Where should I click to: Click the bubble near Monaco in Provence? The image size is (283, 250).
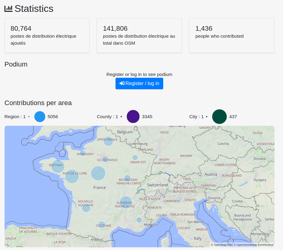(x=139, y=220)
